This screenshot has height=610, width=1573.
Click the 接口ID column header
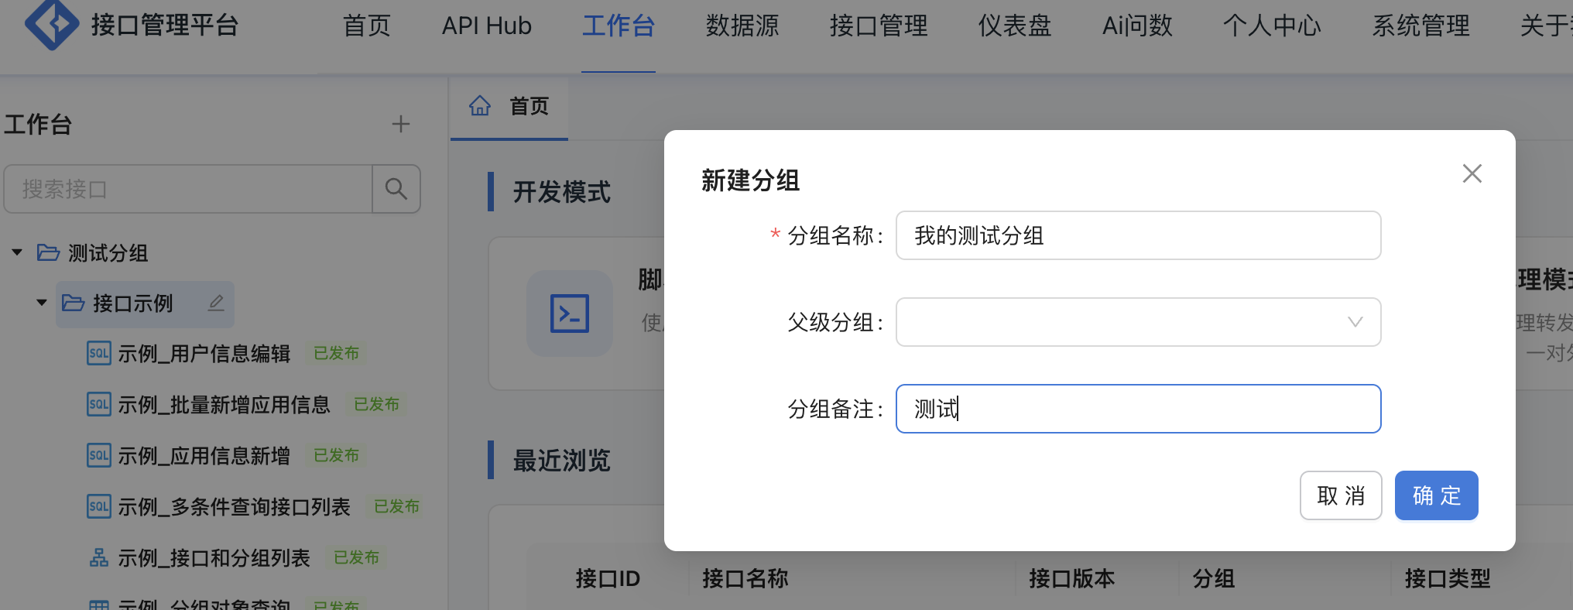pyautogui.click(x=608, y=578)
